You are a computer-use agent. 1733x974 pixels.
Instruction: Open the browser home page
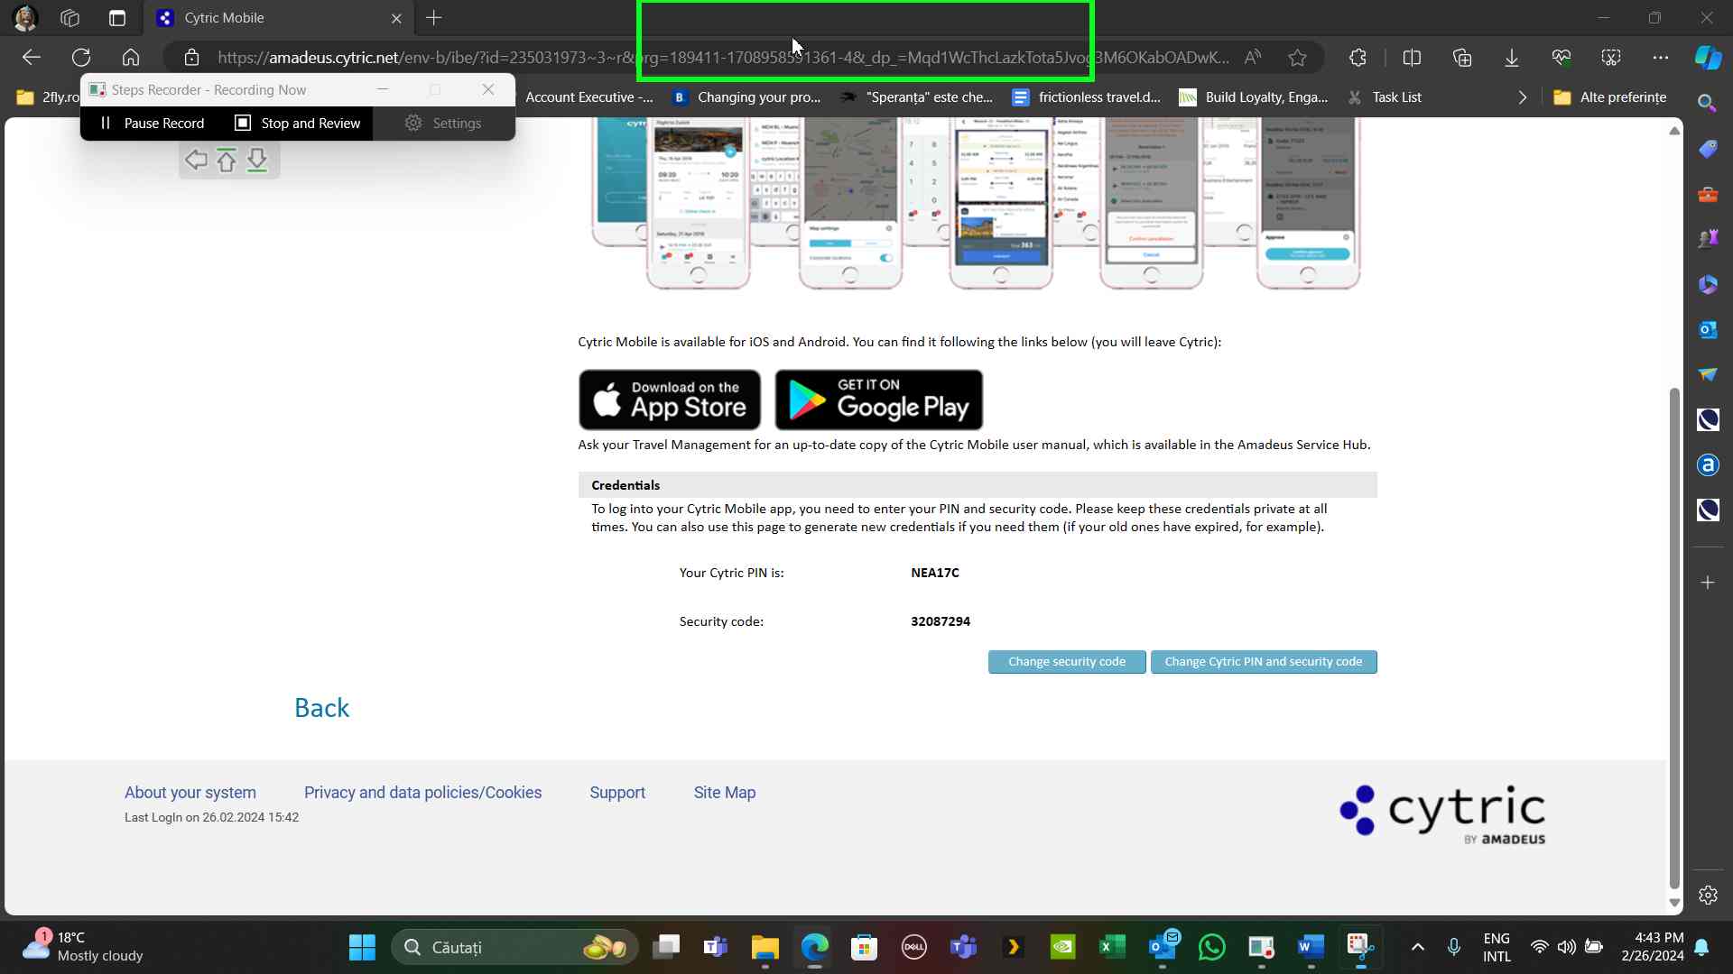click(x=131, y=58)
